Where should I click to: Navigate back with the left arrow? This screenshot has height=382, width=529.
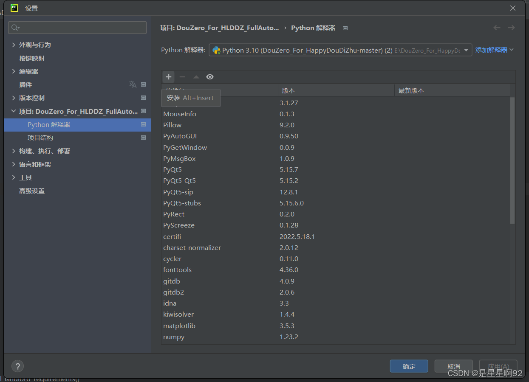click(x=497, y=28)
